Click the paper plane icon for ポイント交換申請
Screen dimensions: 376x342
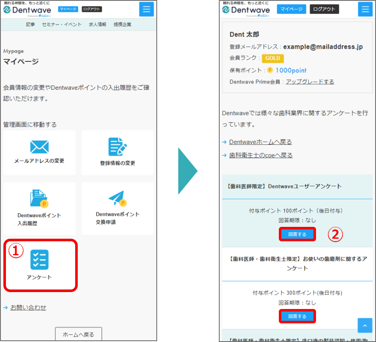(x=117, y=199)
